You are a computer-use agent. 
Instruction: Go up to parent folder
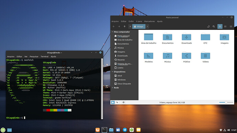click(124, 26)
